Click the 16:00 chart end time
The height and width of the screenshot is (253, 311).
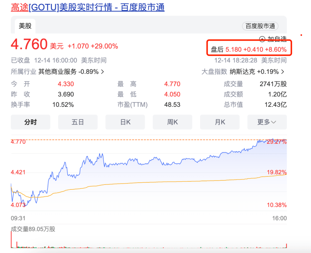coord(279,218)
